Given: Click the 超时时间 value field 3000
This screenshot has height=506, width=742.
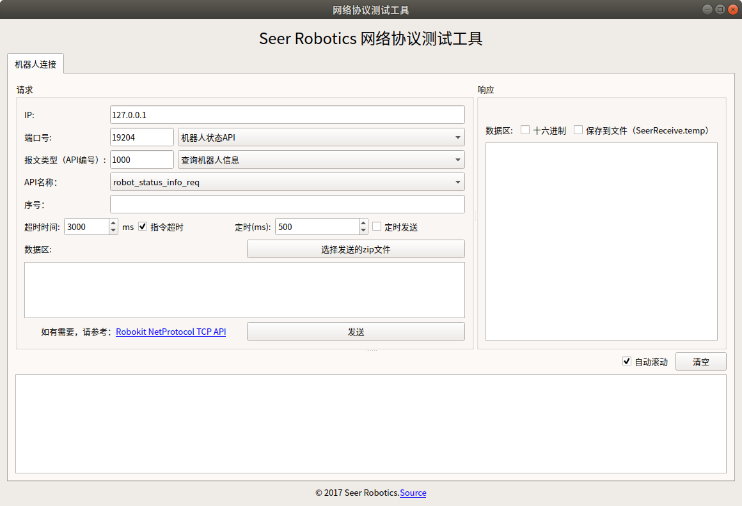Looking at the screenshot, I should click(86, 227).
